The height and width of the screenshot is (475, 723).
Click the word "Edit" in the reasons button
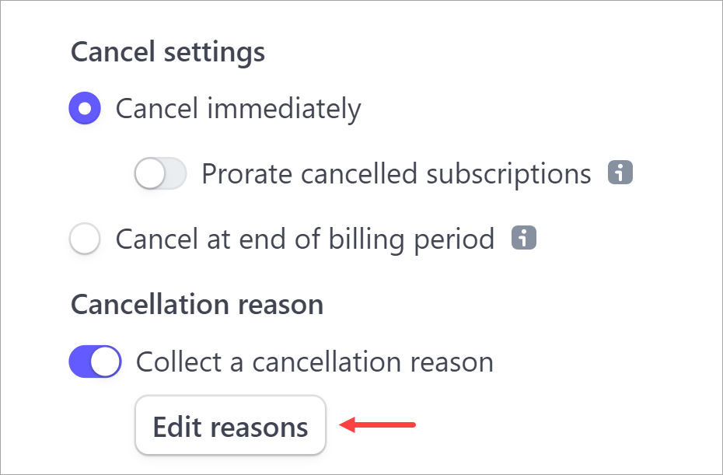178,427
